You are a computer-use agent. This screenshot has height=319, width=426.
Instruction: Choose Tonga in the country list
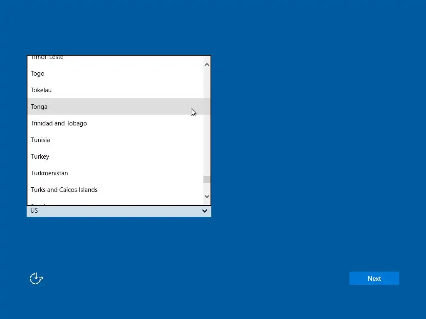tap(116, 106)
